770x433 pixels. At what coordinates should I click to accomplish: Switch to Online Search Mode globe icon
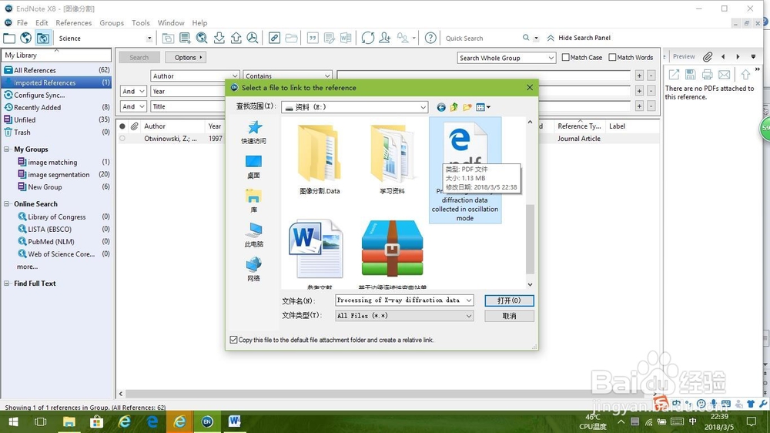point(26,38)
